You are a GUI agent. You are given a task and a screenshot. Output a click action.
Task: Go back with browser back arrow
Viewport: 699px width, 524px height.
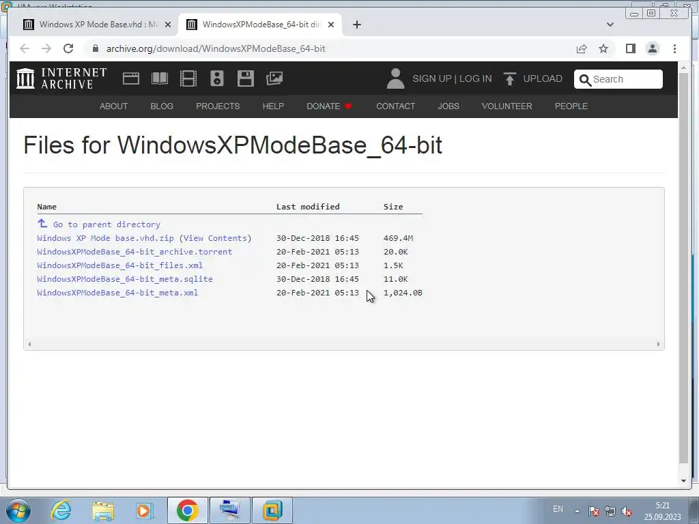(x=25, y=48)
